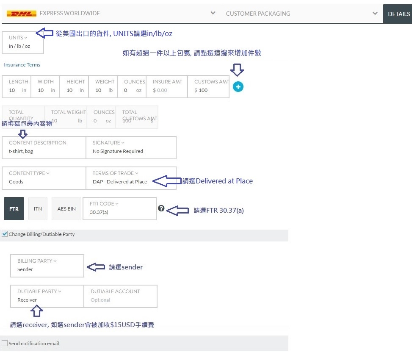Viewport: 412px width, 355px height.
Task: Click the Weight lb input field
Action: click(x=103, y=87)
